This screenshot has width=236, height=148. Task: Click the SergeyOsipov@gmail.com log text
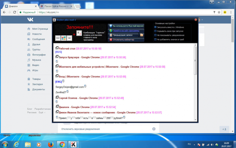tap(70, 87)
